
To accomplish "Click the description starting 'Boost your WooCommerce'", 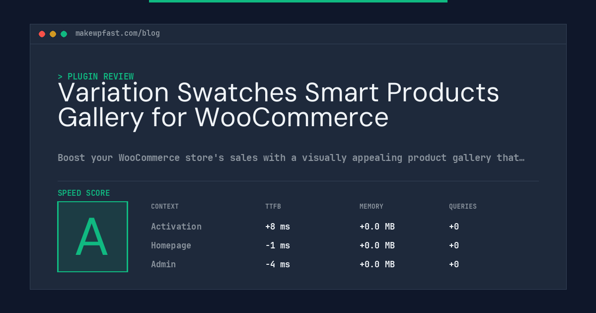I will click(x=291, y=158).
